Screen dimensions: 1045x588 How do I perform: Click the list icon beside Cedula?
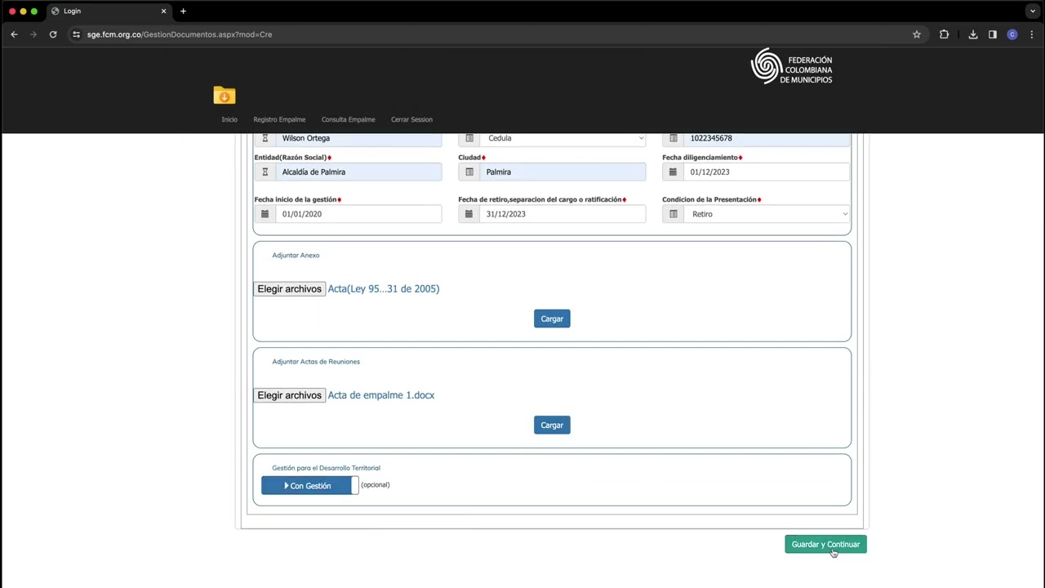pos(469,138)
